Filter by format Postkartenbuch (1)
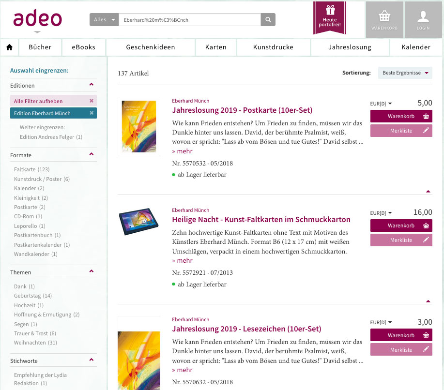The width and height of the screenshot is (444, 390). pyautogui.click(x=37, y=235)
